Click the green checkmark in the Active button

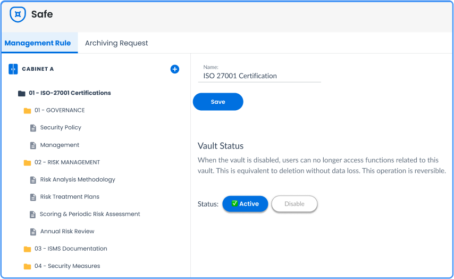point(235,203)
